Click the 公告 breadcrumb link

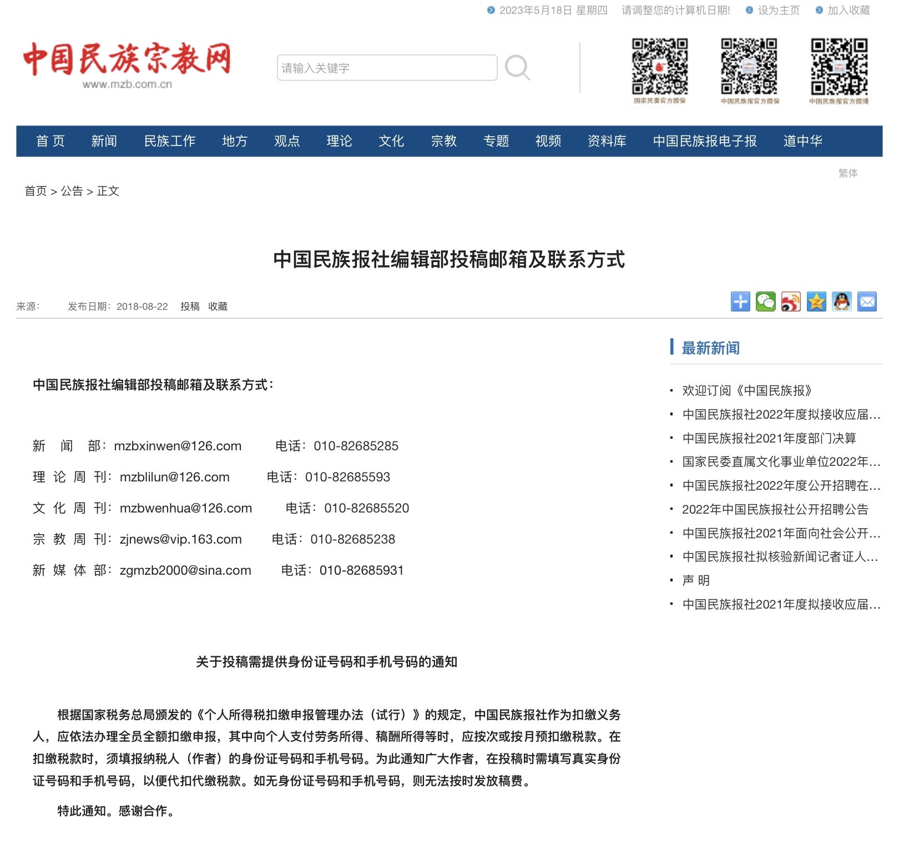point(72,191)
